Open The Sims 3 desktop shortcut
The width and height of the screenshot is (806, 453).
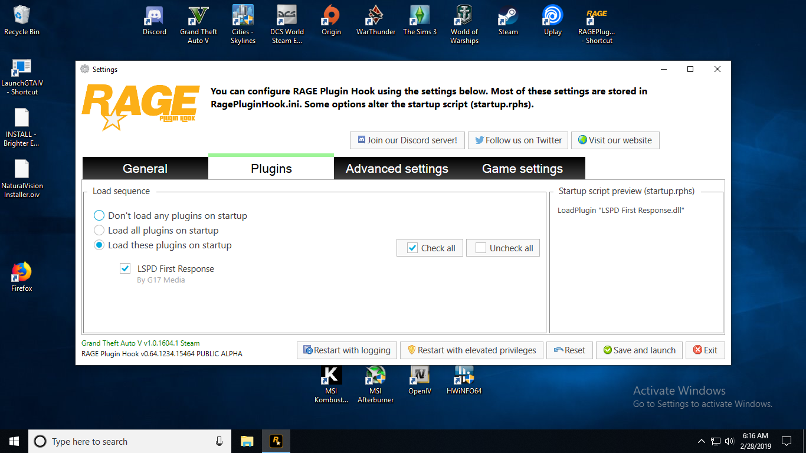click(x=420, y=21)
